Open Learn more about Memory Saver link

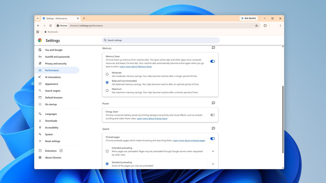click(x=136, y=66)
